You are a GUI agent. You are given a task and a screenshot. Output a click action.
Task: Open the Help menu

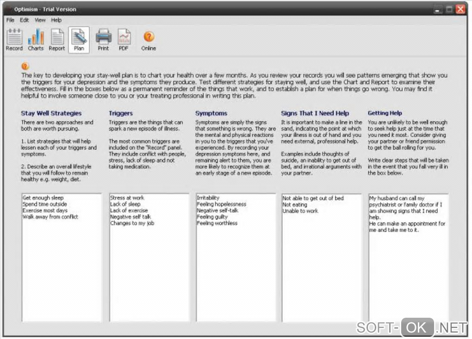pos(56,20)
